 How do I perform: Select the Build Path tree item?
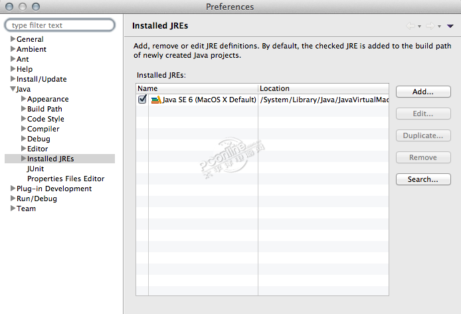click(45, 109)
